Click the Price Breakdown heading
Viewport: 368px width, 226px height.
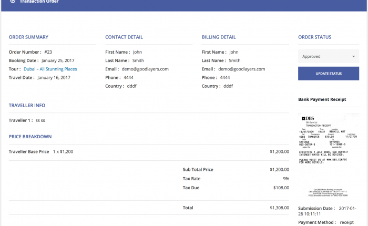coord(30,137)
